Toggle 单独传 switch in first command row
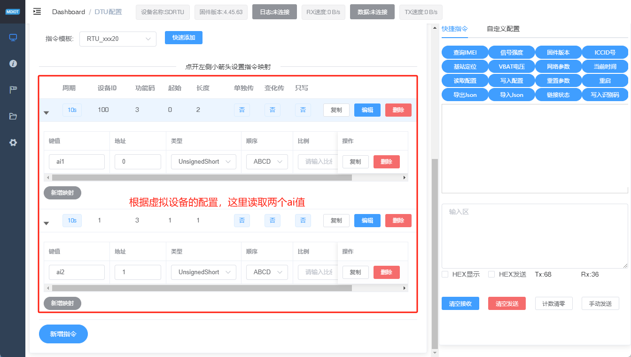This screenshot has height=357, width=631. [x=242, y=110]
